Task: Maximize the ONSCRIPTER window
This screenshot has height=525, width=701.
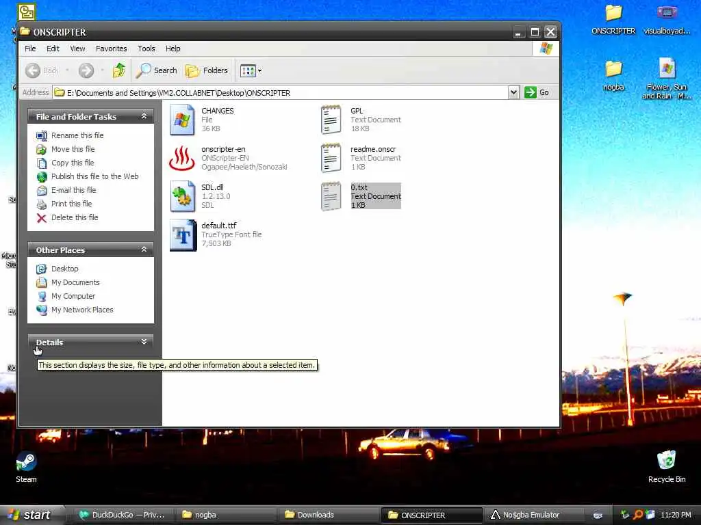Action: [x=535, y=32]
